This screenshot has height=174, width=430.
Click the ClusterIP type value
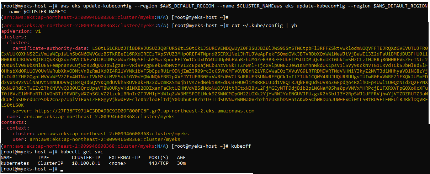[51, 163]
